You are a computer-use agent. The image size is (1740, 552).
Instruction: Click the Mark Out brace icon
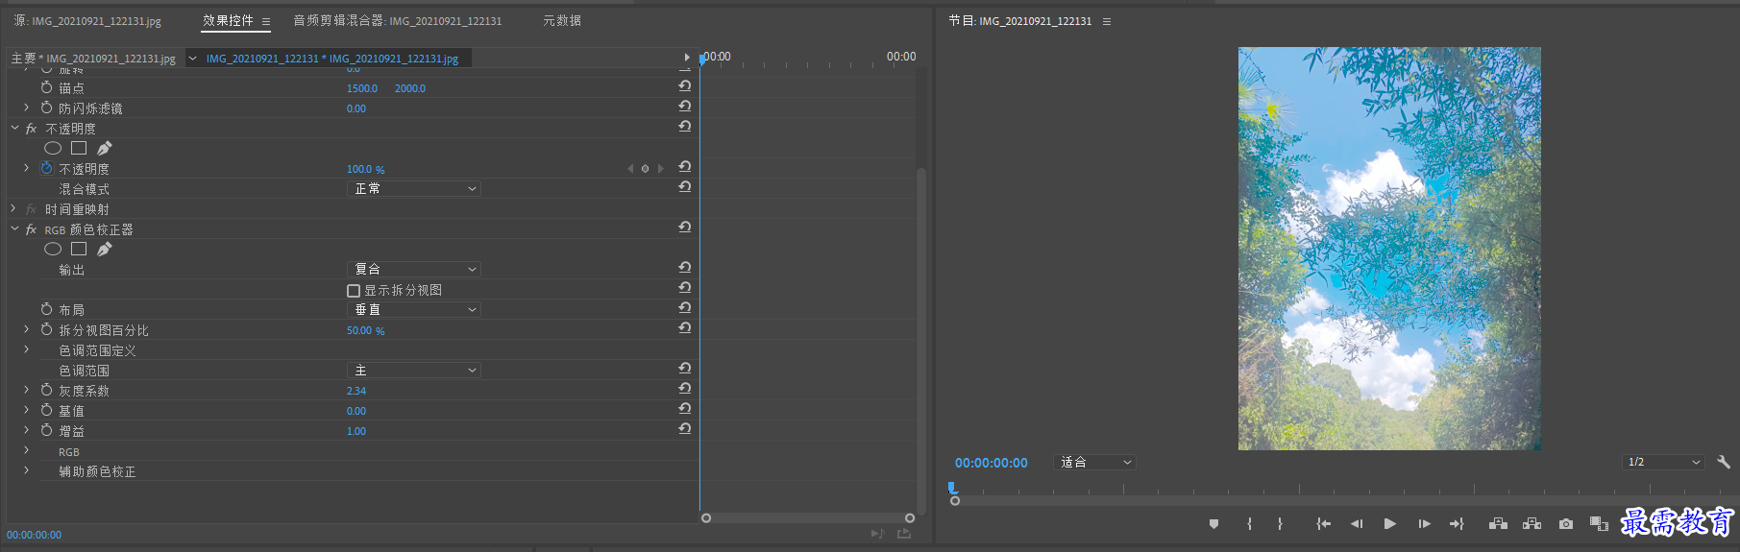click(x=1280, y=524)
